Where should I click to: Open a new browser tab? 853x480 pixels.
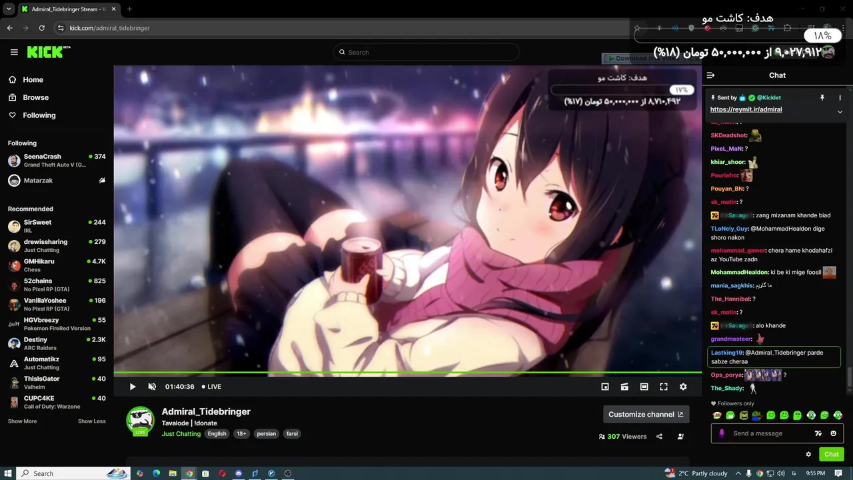(x=129, y=9)
